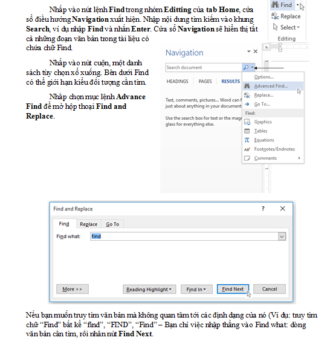
Task: Click the ruler tab selector icon
Action: tap(267, 47)
